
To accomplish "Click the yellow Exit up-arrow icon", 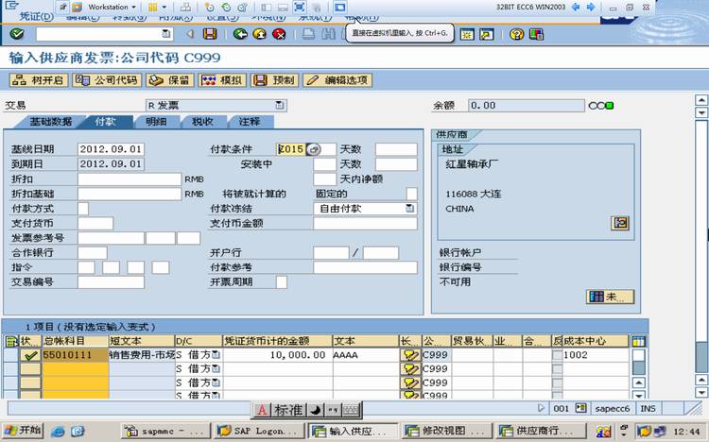I will [260, 34].
